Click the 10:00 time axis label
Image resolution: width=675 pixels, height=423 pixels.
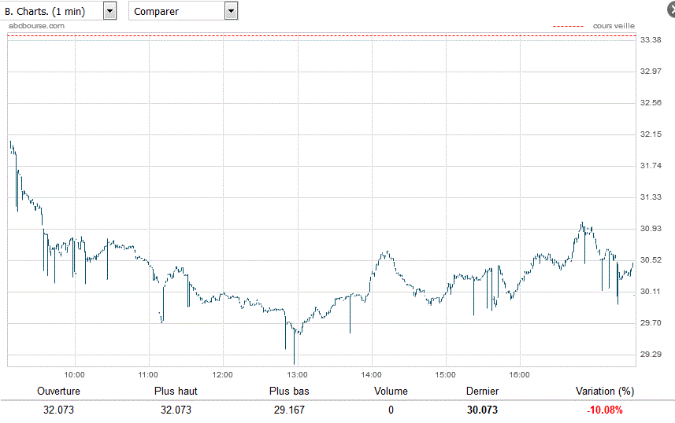click(x=75, y=375)
